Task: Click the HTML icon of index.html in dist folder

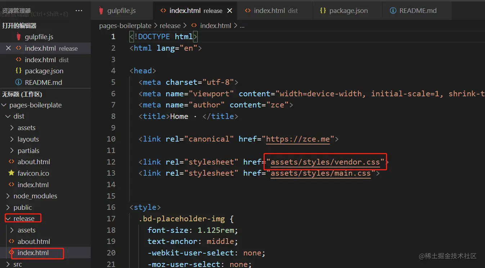Action: 12,185
